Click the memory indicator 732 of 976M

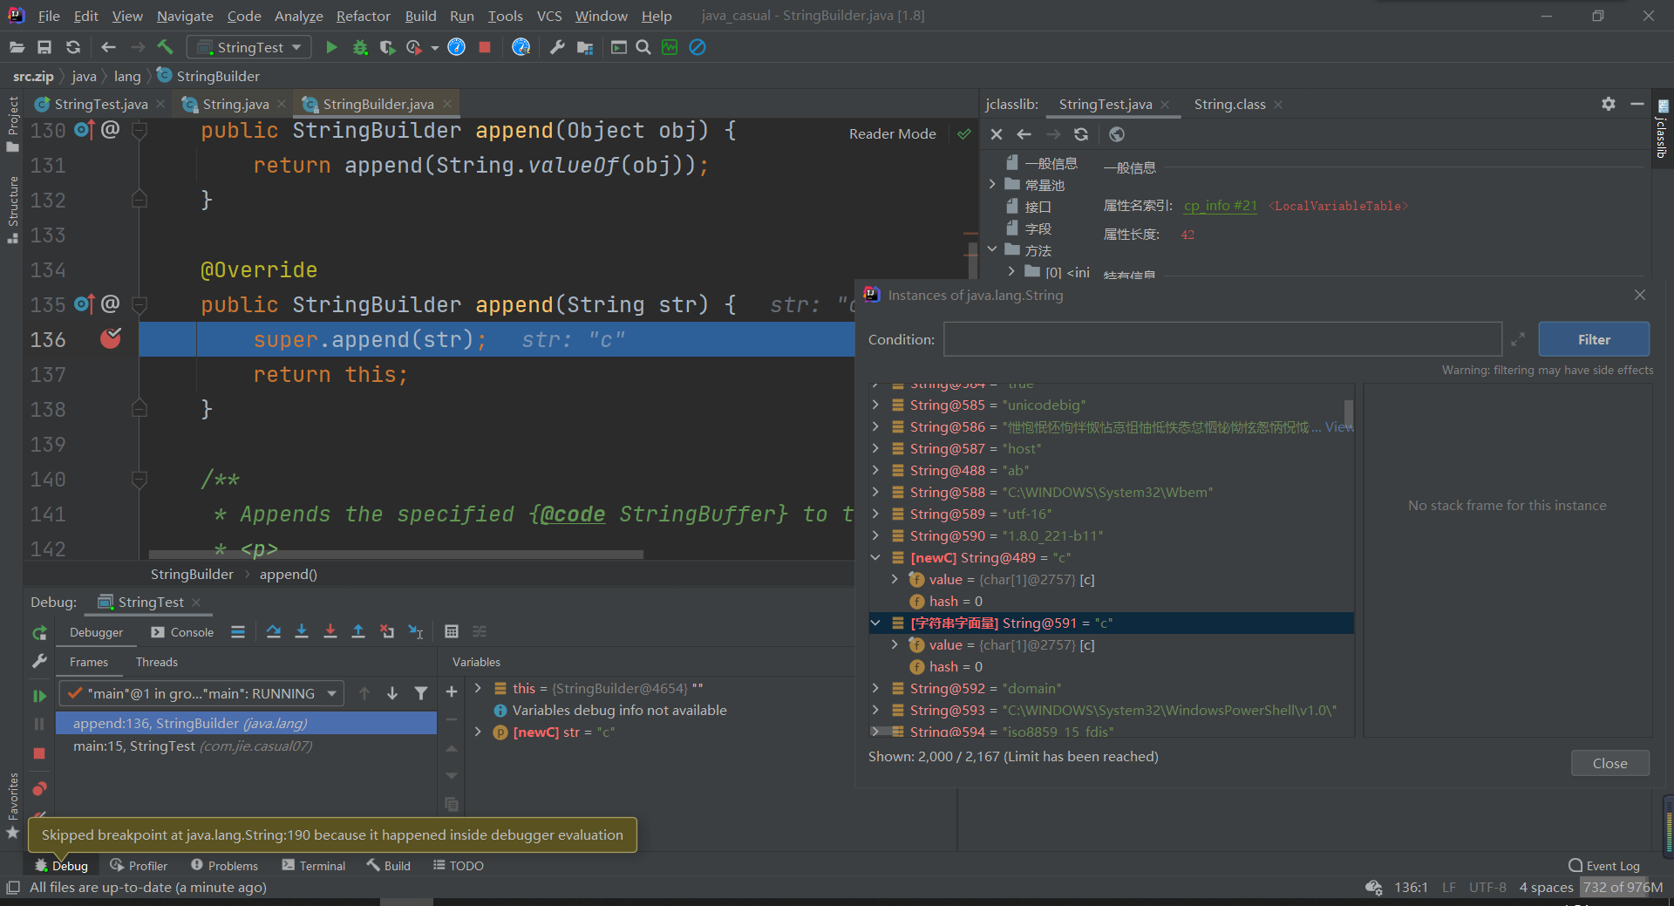tap(1623, 887)
